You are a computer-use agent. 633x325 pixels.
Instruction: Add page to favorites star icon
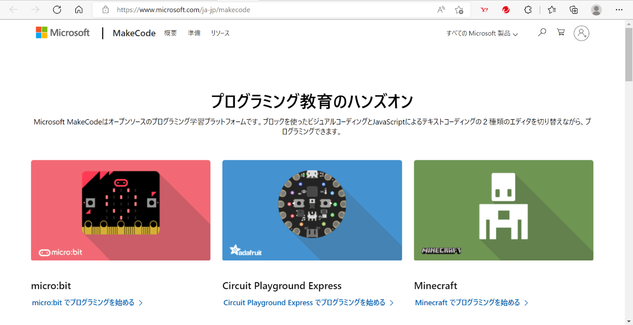click(459, 9)
